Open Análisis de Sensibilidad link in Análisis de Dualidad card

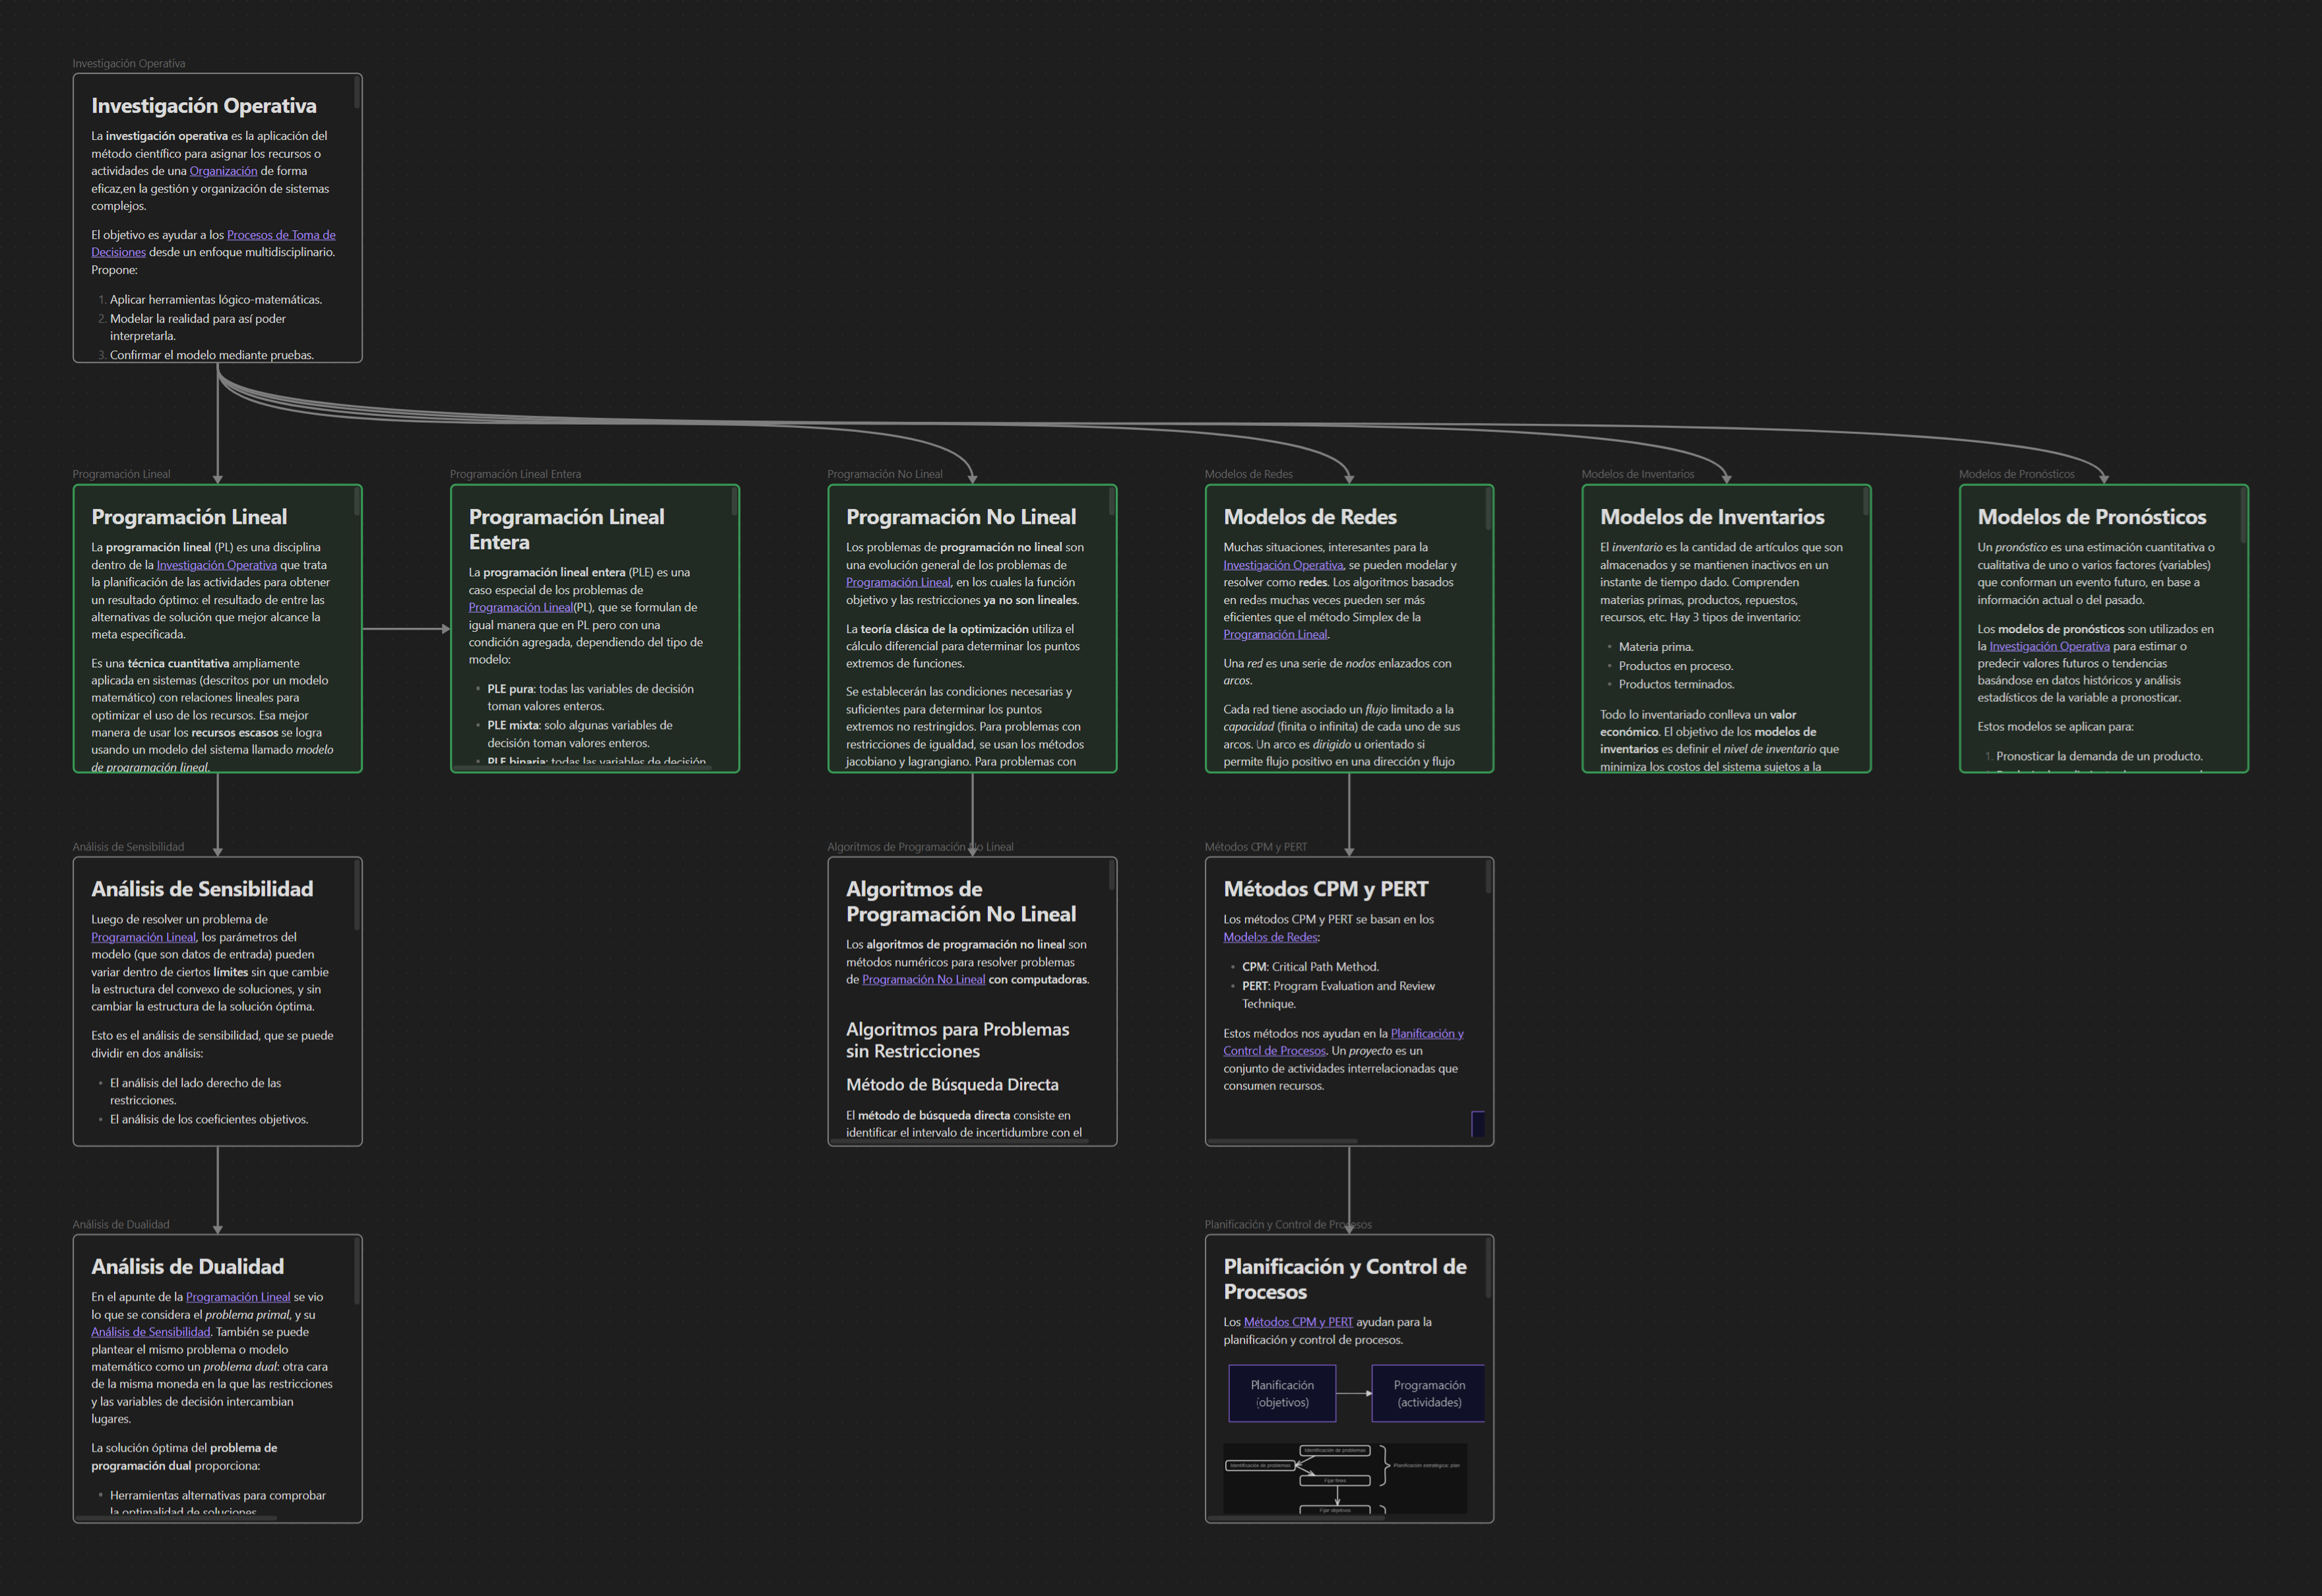pos(151,1332)
